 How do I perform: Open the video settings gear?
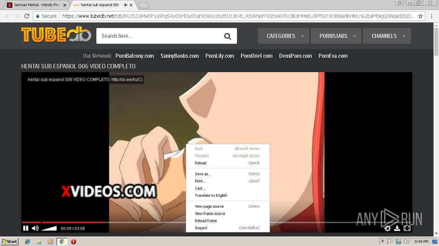[388, 228]
